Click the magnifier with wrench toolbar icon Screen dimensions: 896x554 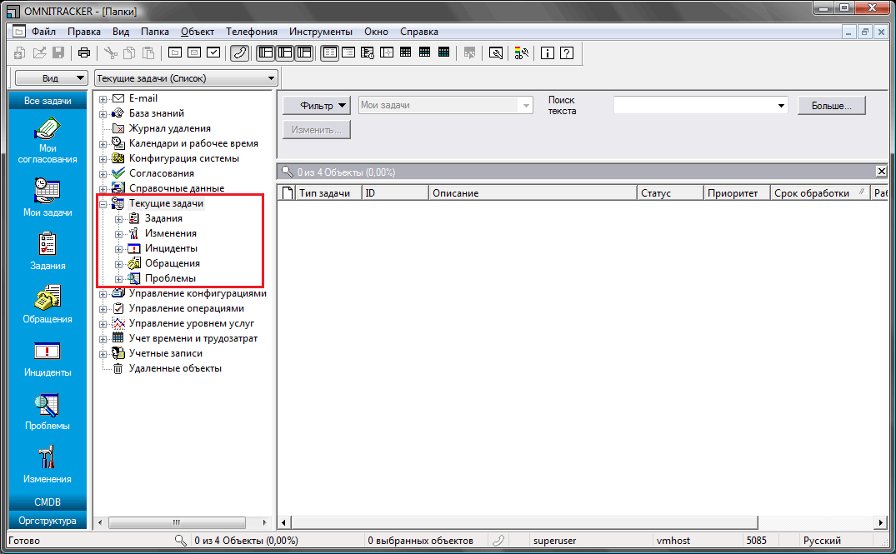coord(496,53)
